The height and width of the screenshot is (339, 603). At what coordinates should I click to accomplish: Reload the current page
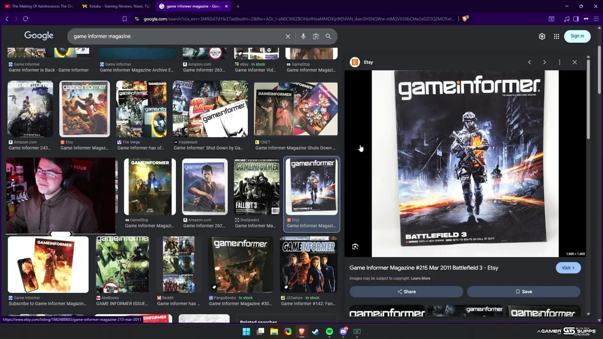click(25, 19)
